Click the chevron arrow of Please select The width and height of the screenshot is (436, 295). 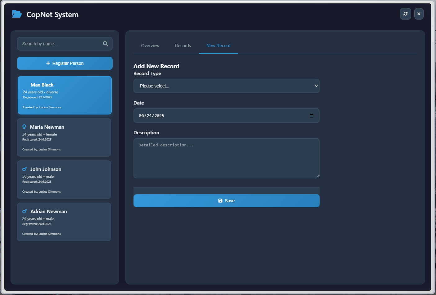point(316,86)
